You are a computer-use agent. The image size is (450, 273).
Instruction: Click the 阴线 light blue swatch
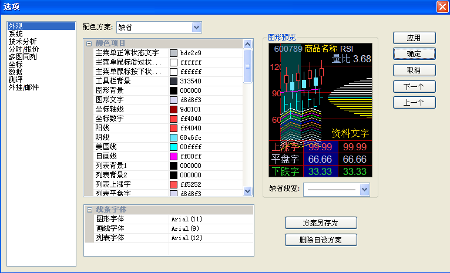coord(173,137)
